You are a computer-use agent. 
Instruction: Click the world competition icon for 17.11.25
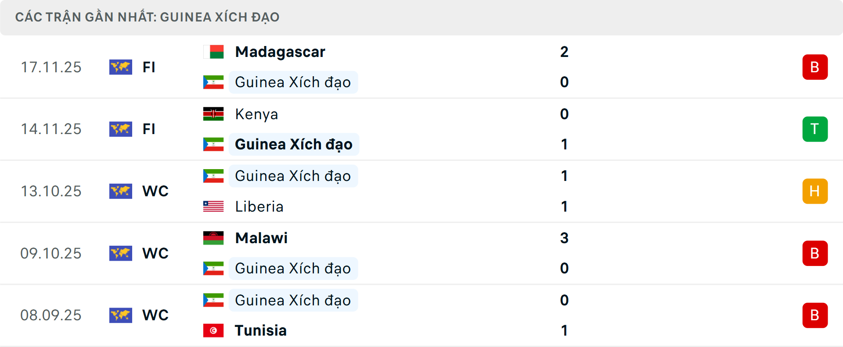coord(121,67)
